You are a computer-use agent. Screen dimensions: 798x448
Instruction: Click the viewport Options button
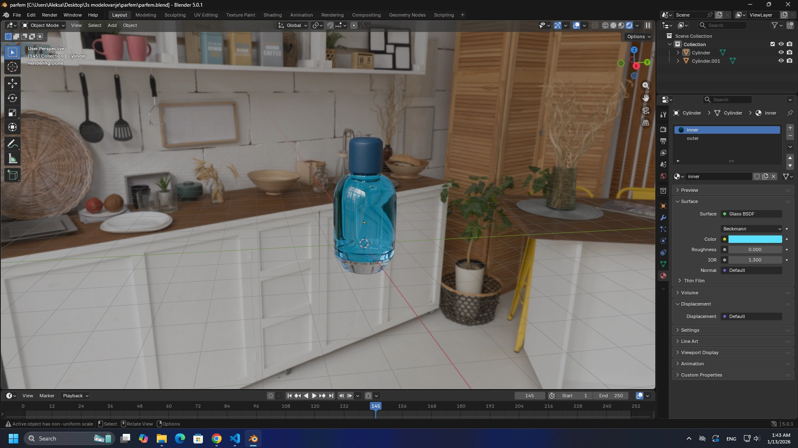pyautogui.click(x=639, y=37)
